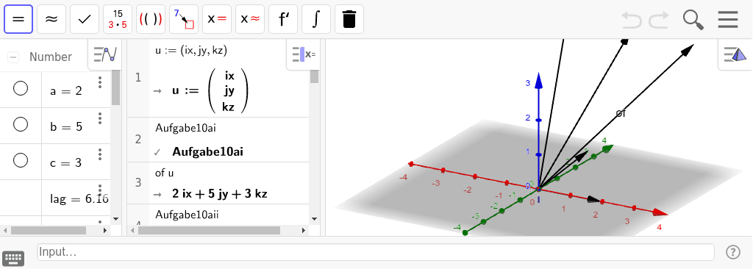Select the Factor 15 = 3·5 tool
This screenshot has width=753, height=269.
(118, 19)
